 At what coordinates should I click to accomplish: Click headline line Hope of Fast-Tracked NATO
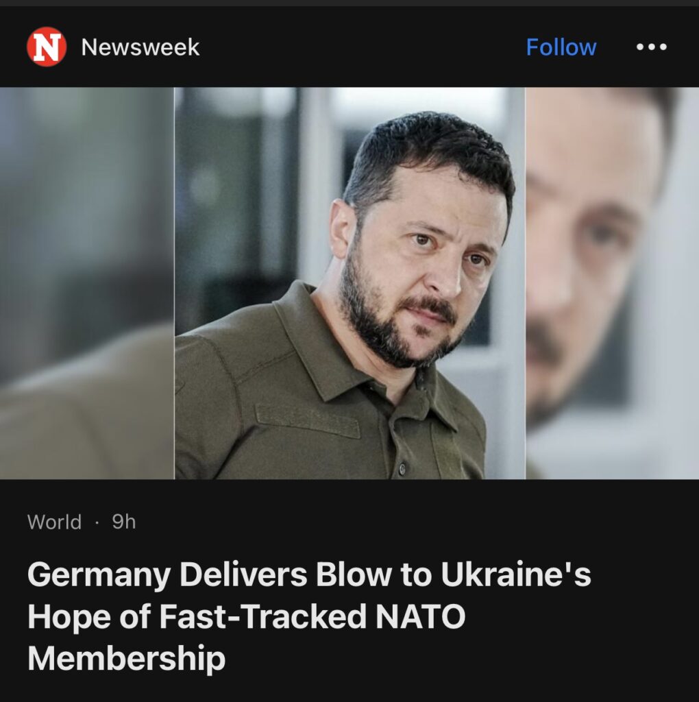pyautogui.click(x=247, y=616)
